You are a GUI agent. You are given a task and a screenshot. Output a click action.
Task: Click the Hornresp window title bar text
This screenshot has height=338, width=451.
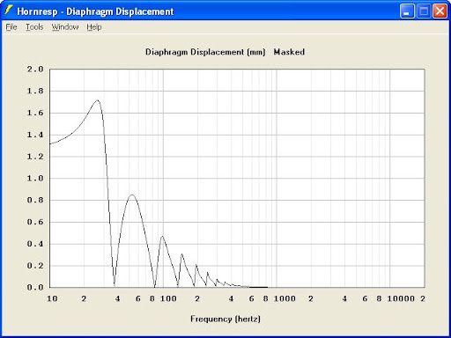pos(95,11)
